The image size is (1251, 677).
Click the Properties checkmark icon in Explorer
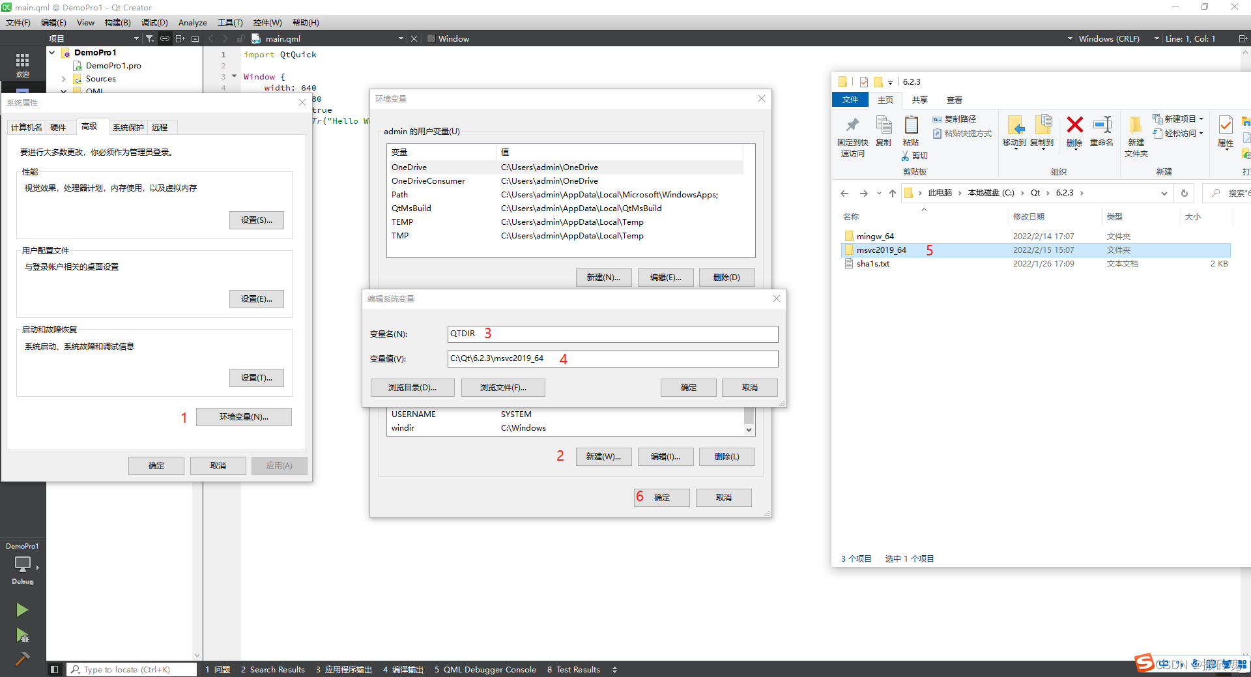pyautogui.click(x=1226, y=125)
